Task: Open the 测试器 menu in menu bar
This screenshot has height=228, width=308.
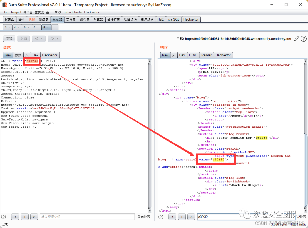Action: 28,12
